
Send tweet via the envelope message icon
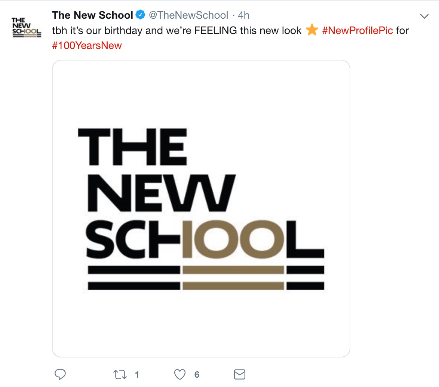coord(239,374)
